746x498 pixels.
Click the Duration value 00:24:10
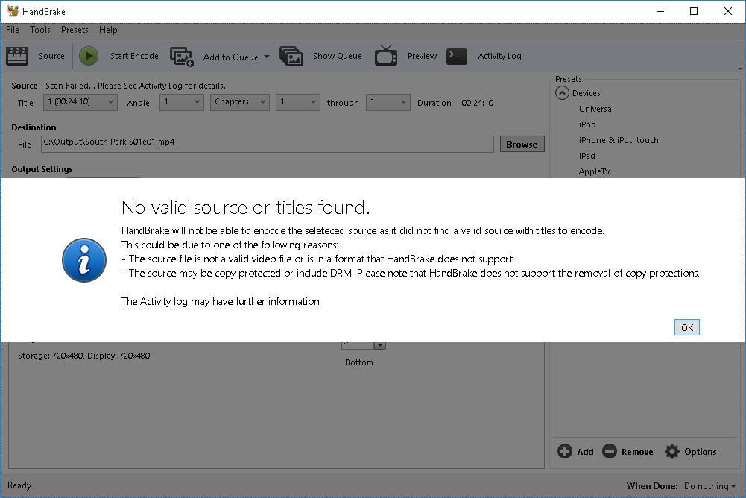click(477, 102)
